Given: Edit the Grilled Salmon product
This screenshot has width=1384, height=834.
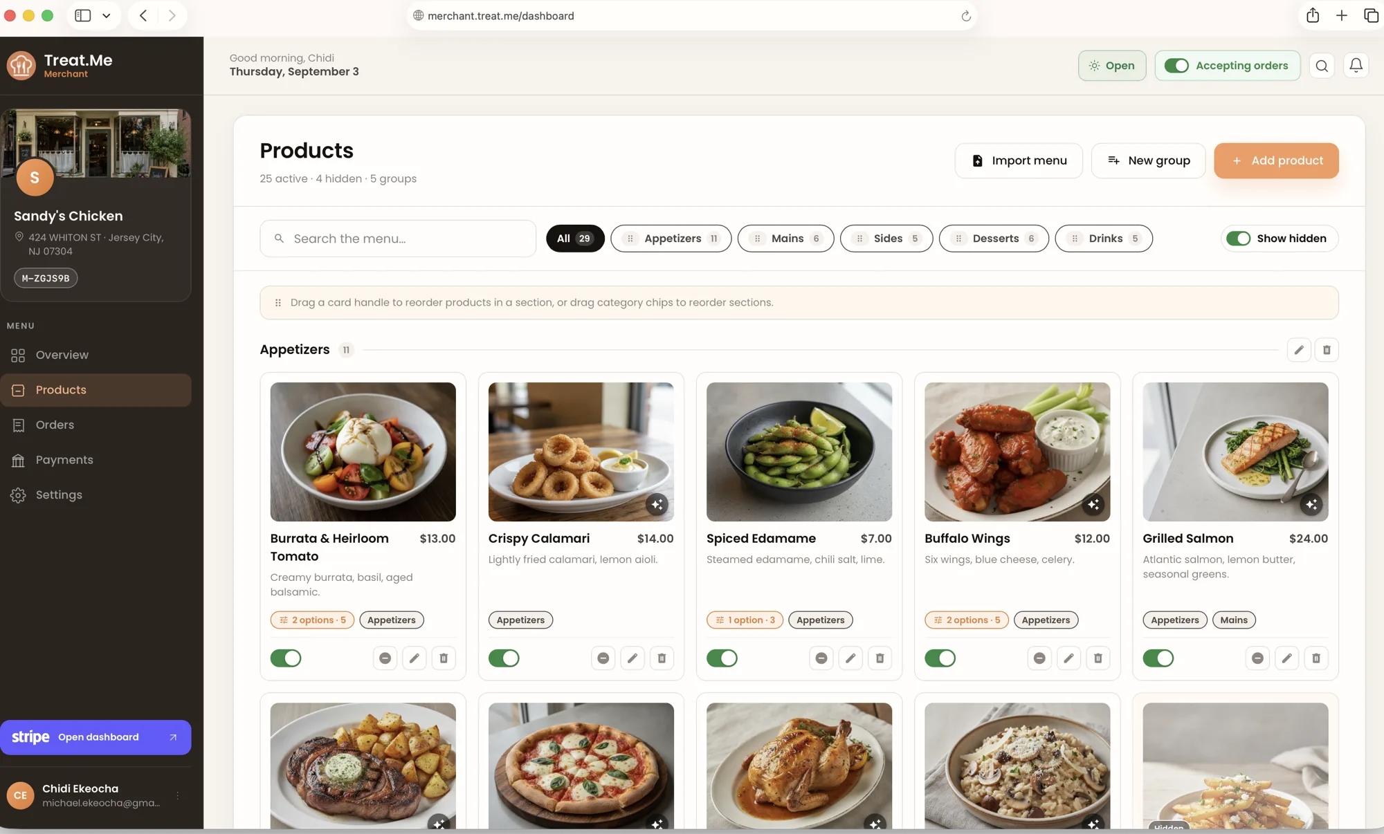Looking at the screenshot, I should 1286,658.
